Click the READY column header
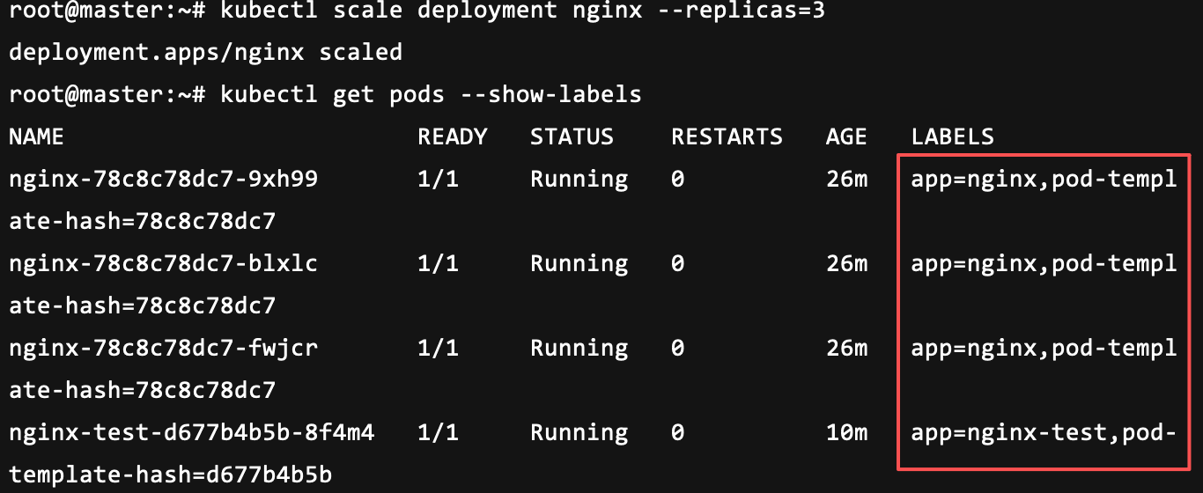This screenshot has width=1203, height=493. 452,136
